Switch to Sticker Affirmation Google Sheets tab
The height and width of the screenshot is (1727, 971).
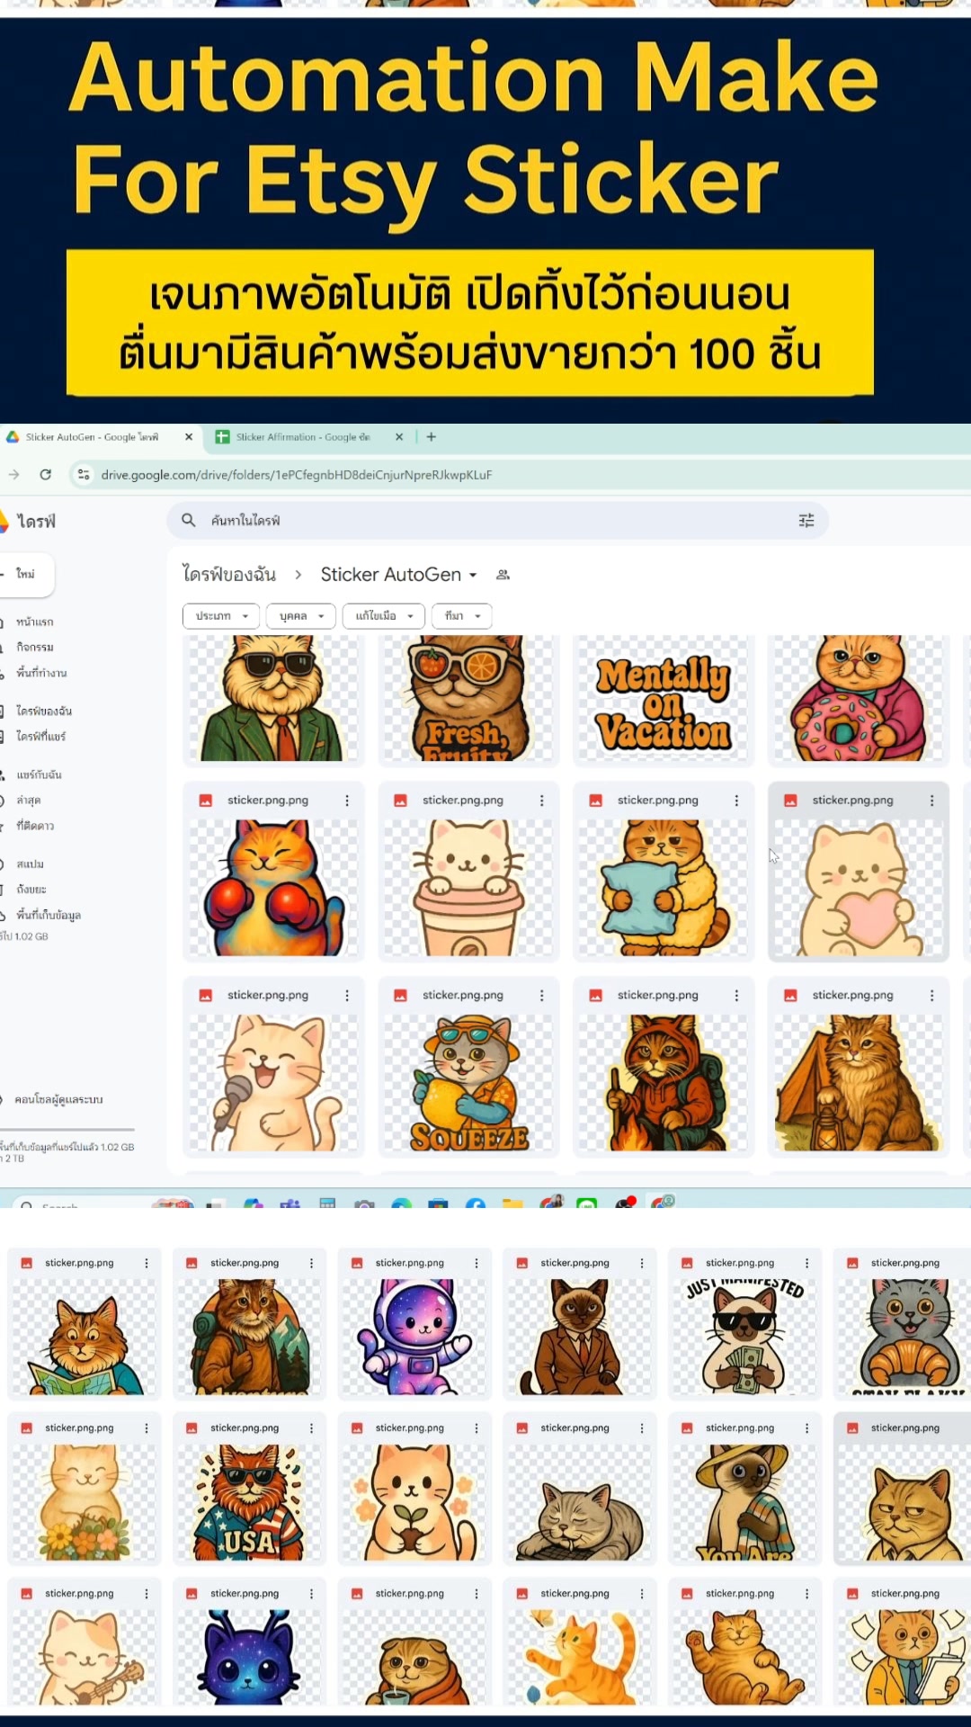click(304, 437)
